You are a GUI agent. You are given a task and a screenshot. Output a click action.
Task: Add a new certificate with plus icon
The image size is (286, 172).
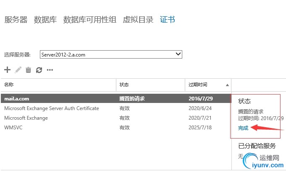[x=7, y=69]
